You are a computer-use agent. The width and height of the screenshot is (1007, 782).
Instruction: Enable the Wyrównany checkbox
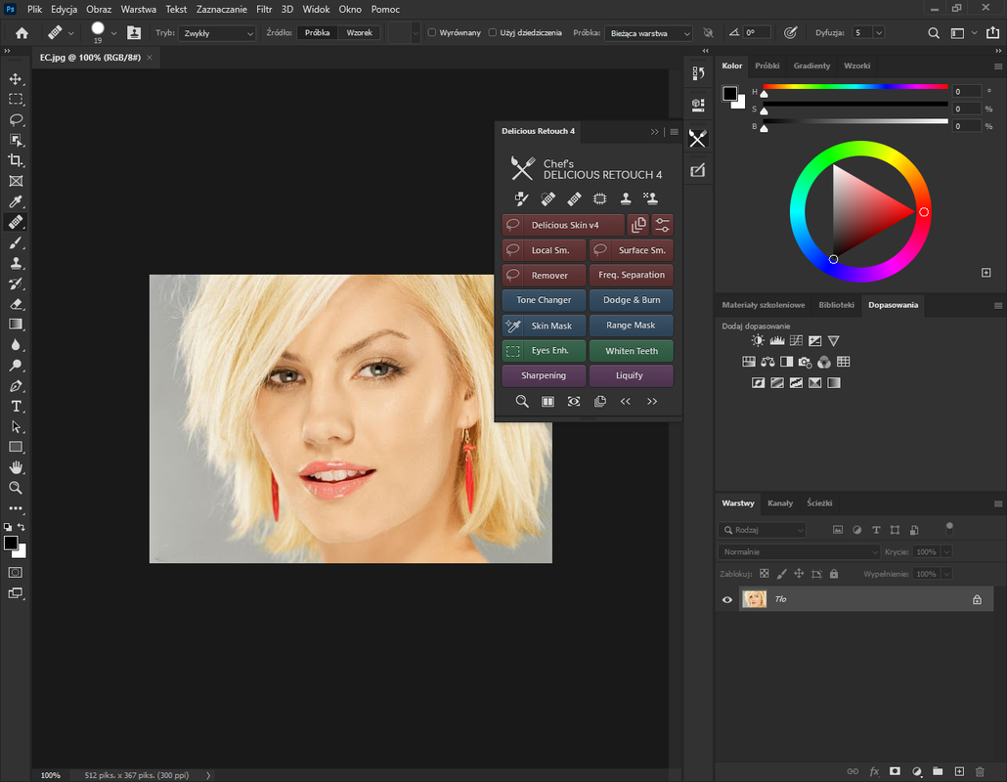point(432,32)
